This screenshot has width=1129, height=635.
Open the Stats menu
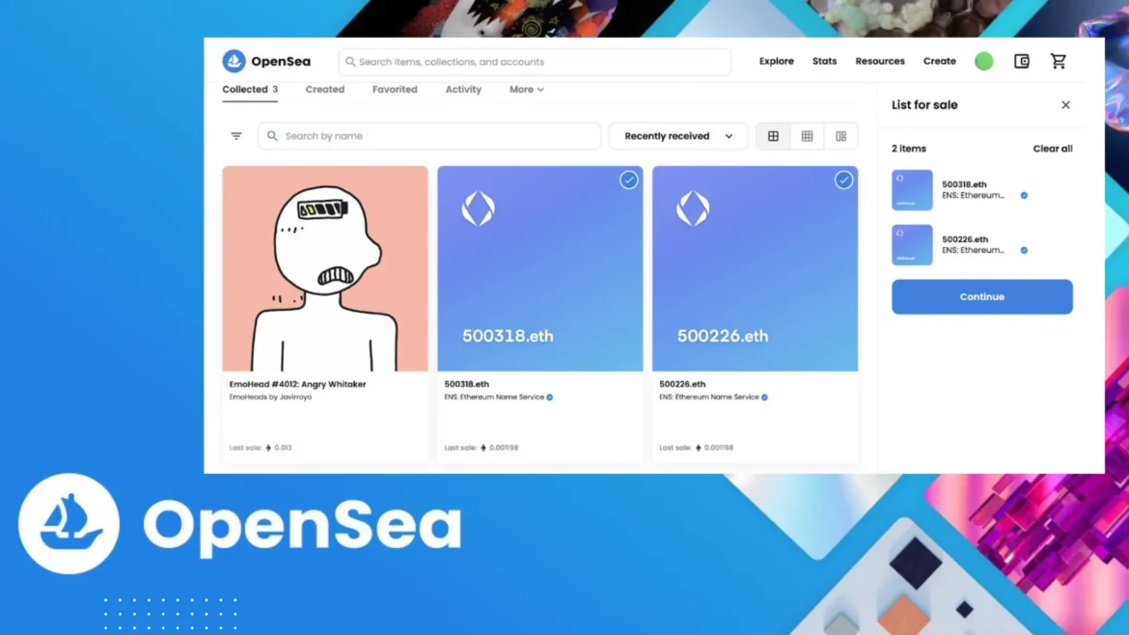[824, 61]
